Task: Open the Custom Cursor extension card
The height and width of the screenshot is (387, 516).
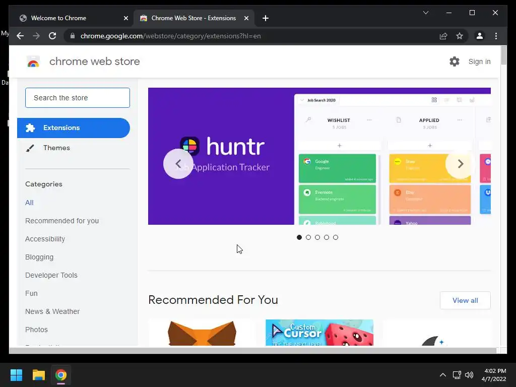Action: [x=319, y=333]
